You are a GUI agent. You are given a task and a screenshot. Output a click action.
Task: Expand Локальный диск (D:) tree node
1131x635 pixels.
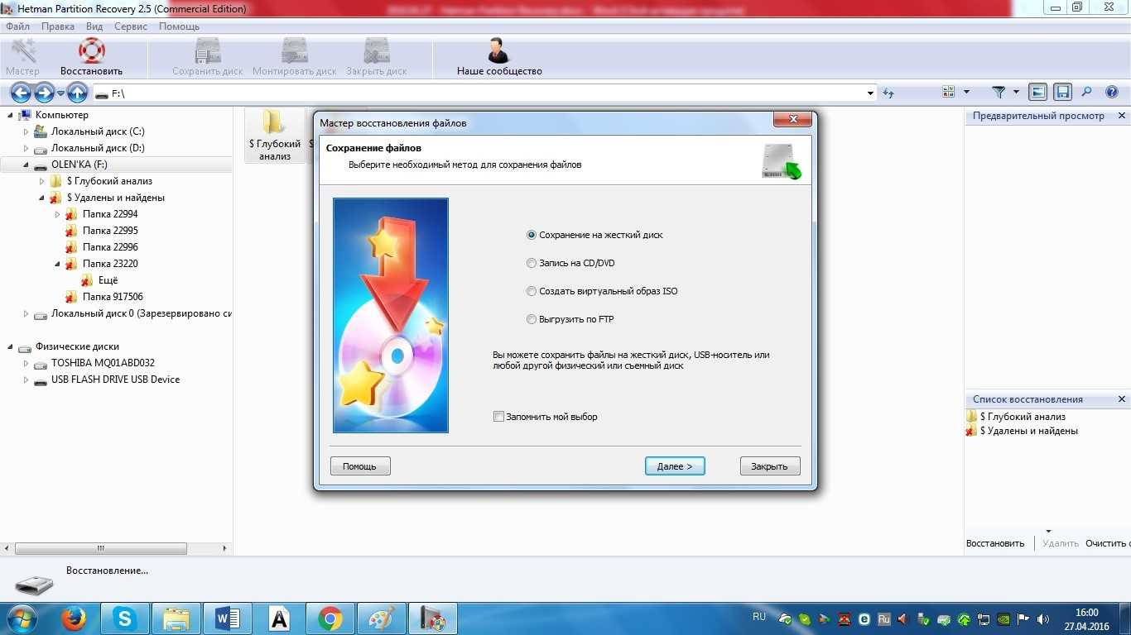click(x=26, y=148)
